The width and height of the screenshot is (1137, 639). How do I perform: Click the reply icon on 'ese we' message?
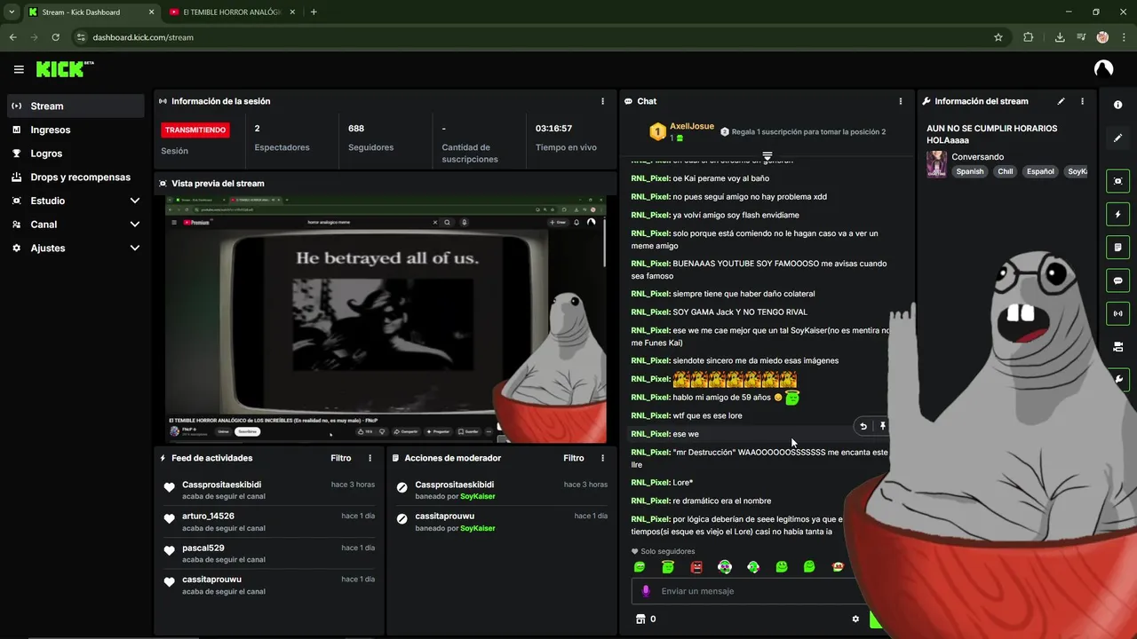click(x=863, y=426)
